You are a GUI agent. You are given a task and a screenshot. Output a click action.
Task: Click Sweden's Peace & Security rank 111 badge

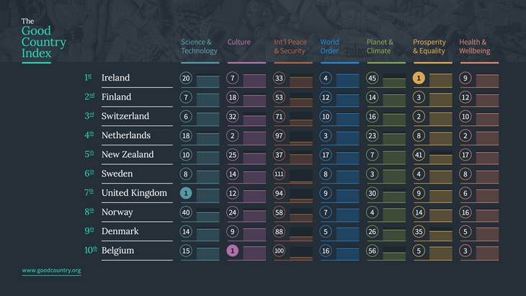click(x=279, y=174)
